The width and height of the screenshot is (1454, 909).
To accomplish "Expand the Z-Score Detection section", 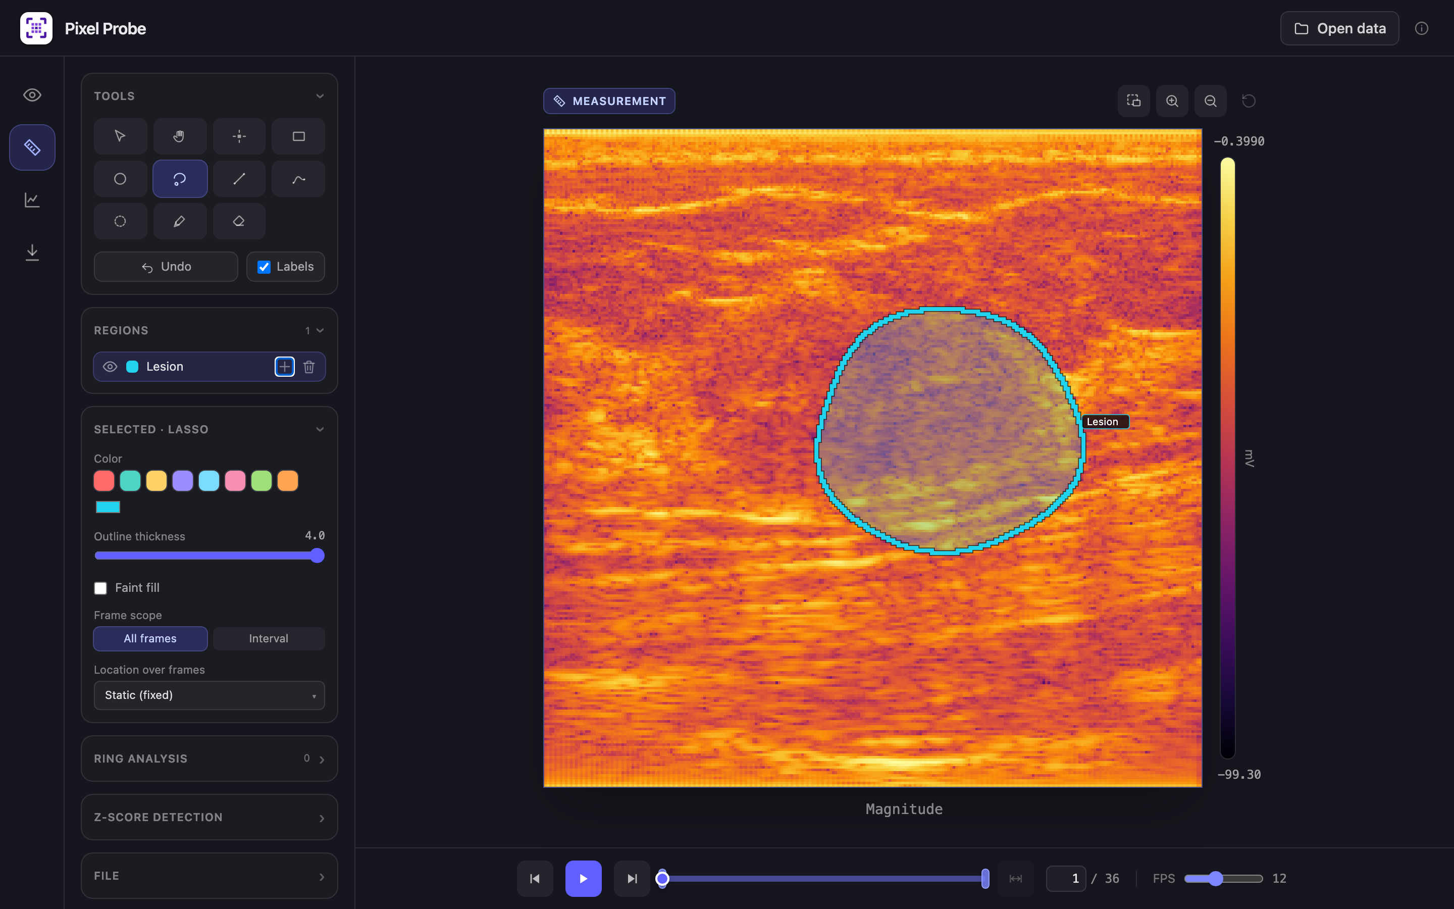I will point(209,817).
